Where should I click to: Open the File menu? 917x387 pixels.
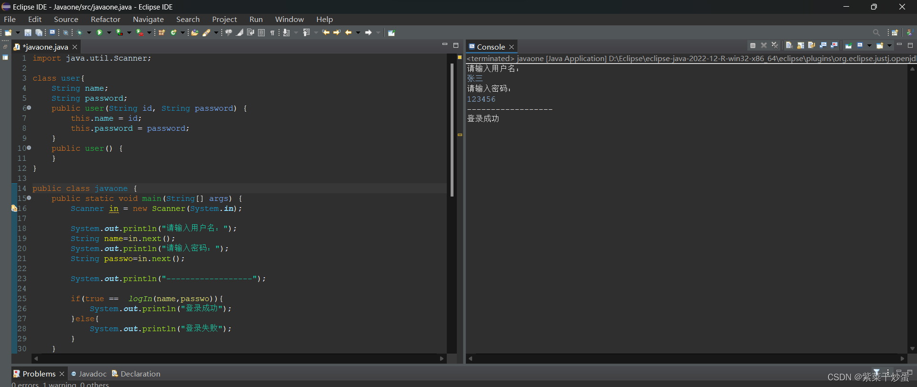[x=10, y=19]
